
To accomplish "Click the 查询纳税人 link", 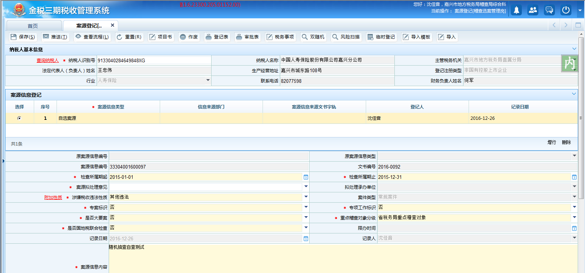I will 47,60.
